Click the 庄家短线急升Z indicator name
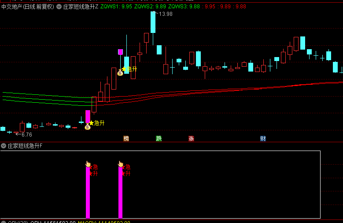 pyautogui.click(x=81, y=7)
